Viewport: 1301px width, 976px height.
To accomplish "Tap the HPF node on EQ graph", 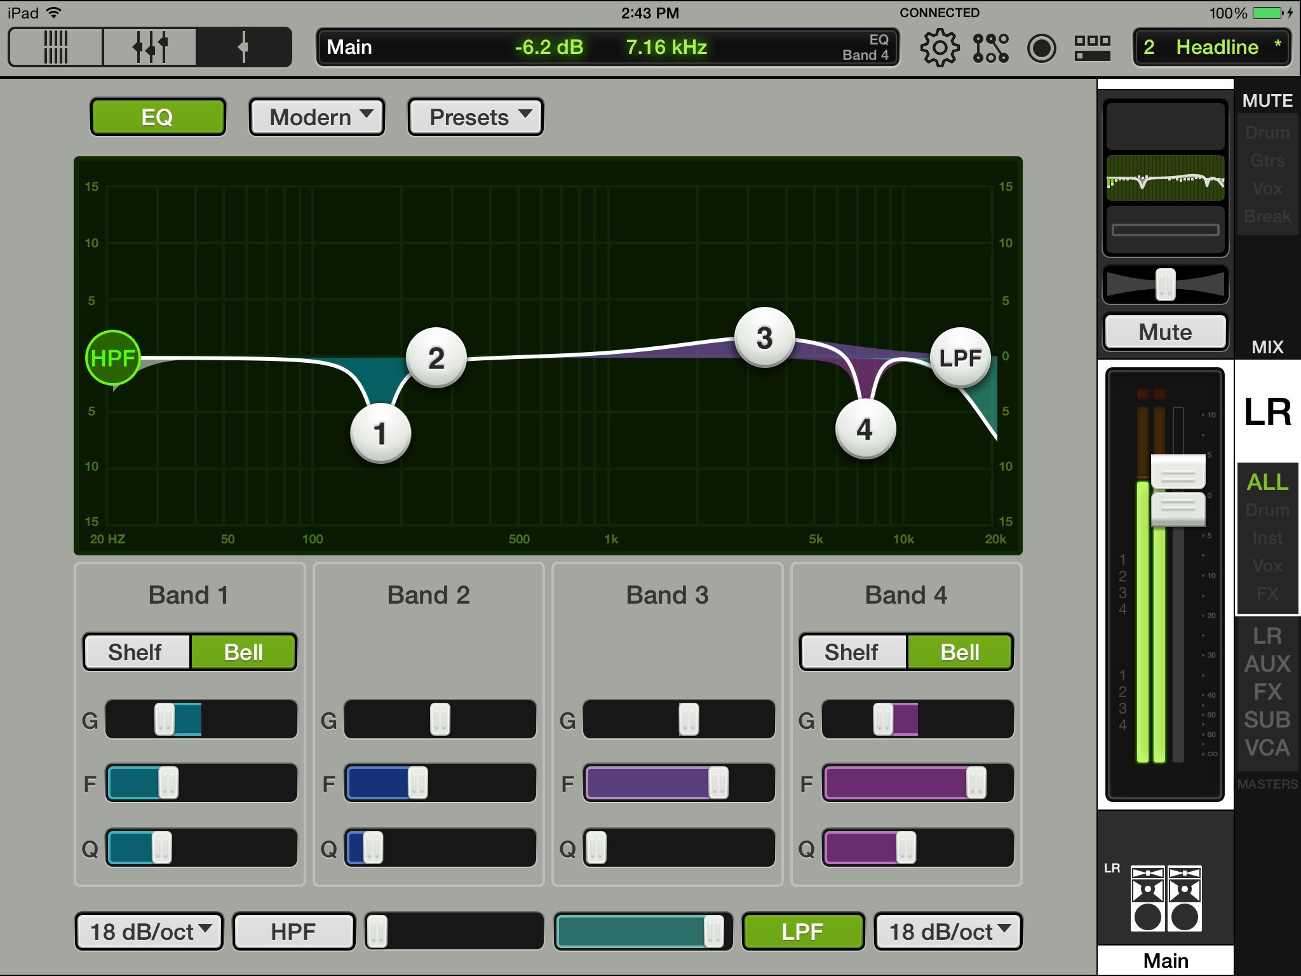I will tap(113, 358).
